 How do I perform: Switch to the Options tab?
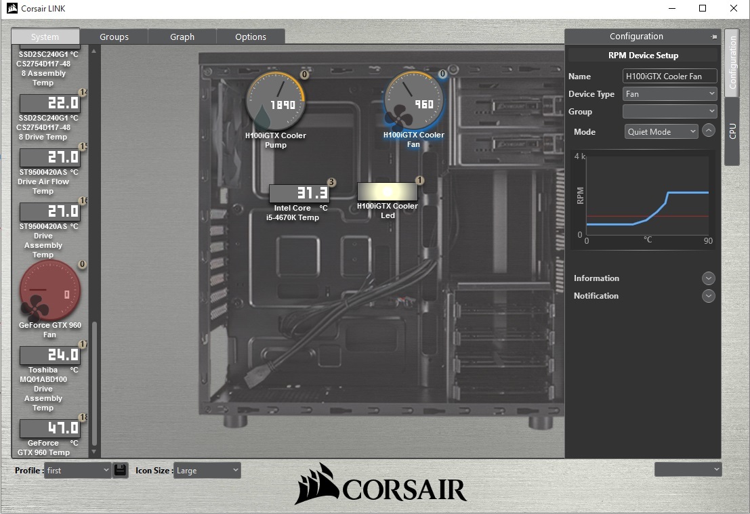pyautogui.click(x=251, y=37)
